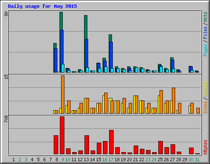Click the cyan pages bar for day 9
Screen dimensions: 210x164
[x=63, y=68]
